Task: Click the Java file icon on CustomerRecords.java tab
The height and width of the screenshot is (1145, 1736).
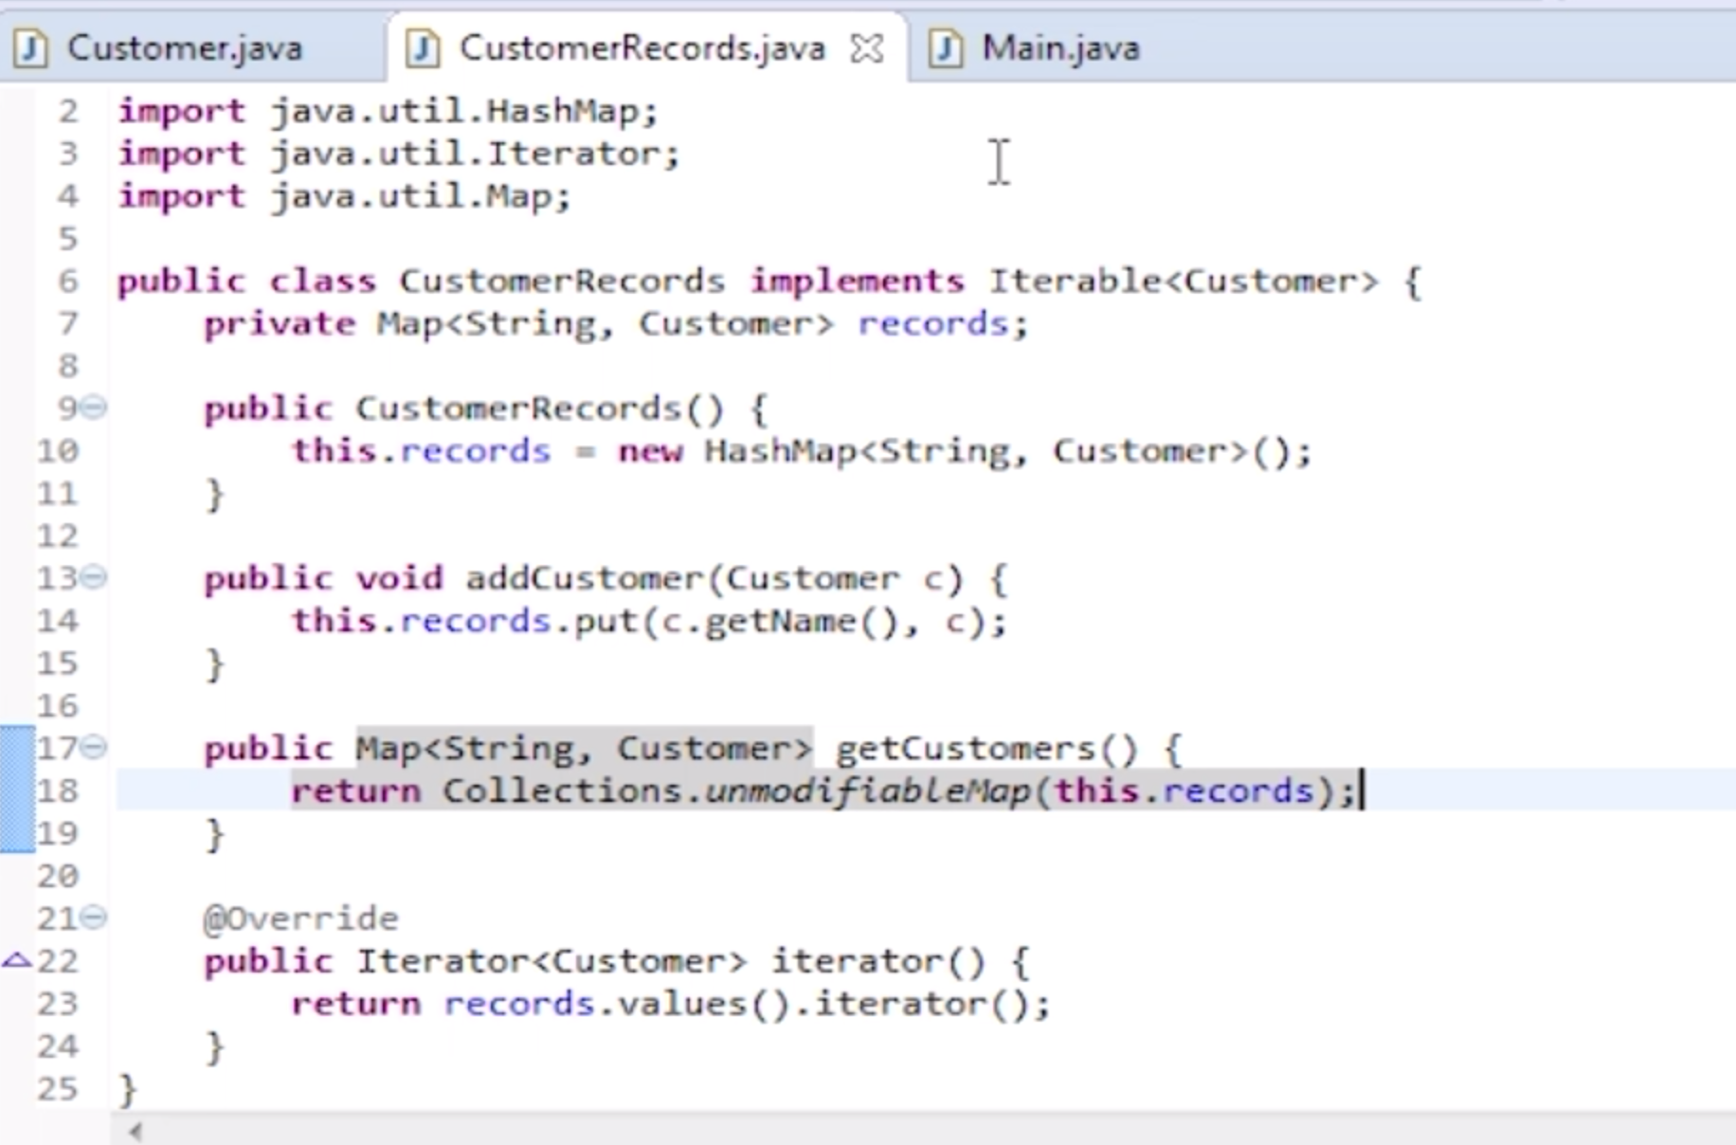Action: [x=422, y=47]
